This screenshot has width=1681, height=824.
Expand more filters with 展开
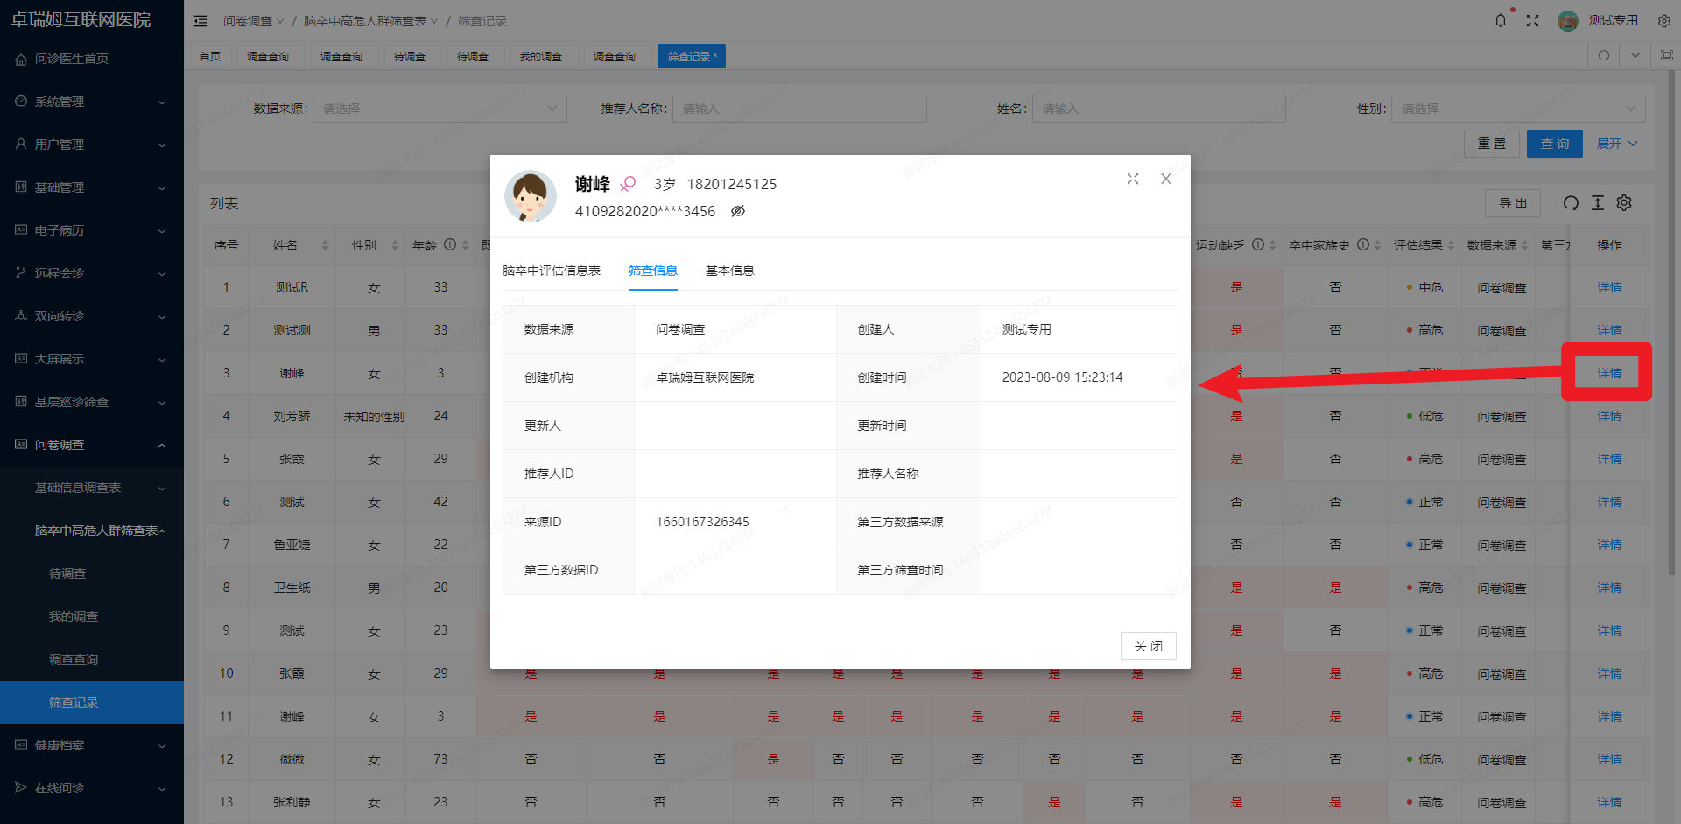coord(1616,144)
